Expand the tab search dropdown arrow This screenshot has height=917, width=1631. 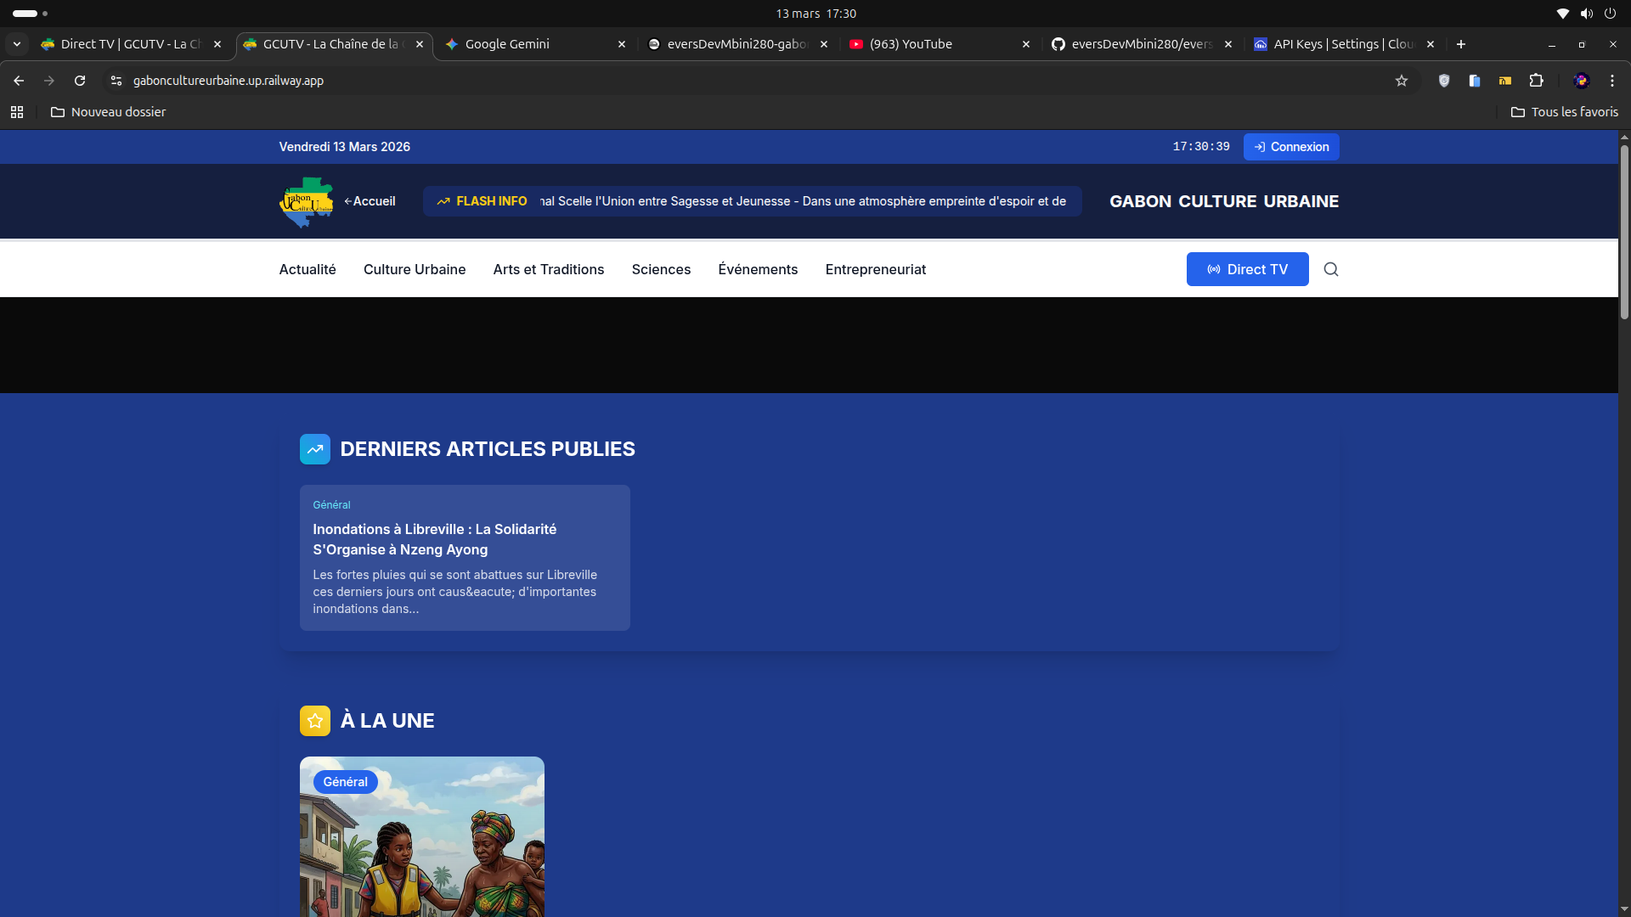point(17,44)
